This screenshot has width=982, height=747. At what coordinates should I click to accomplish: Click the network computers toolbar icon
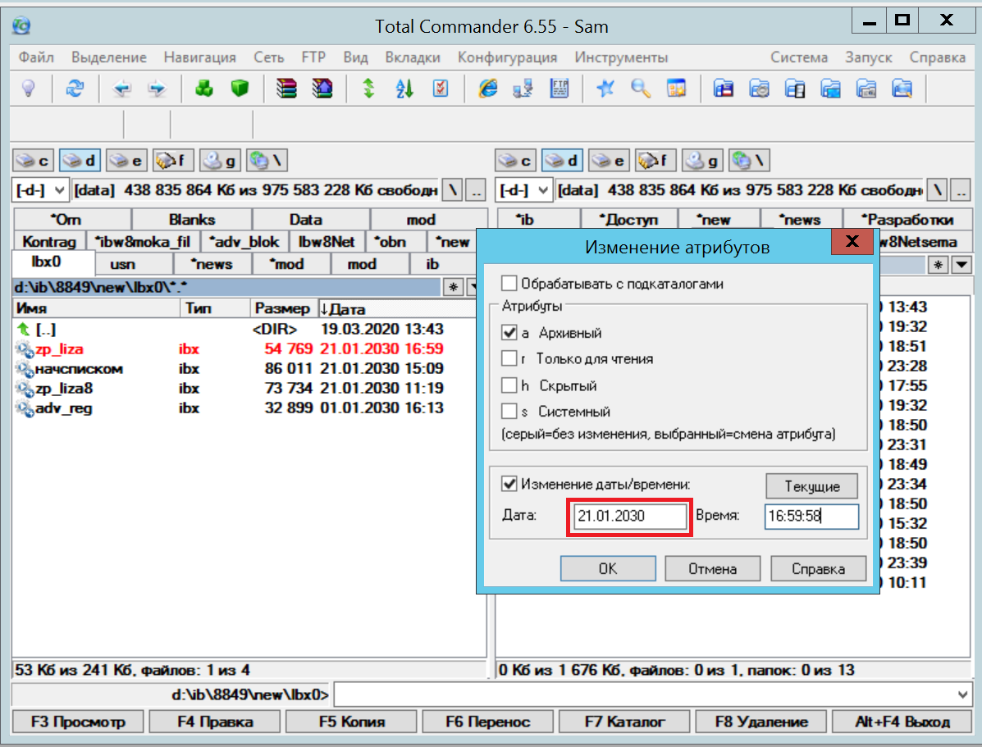click(523, 89)
